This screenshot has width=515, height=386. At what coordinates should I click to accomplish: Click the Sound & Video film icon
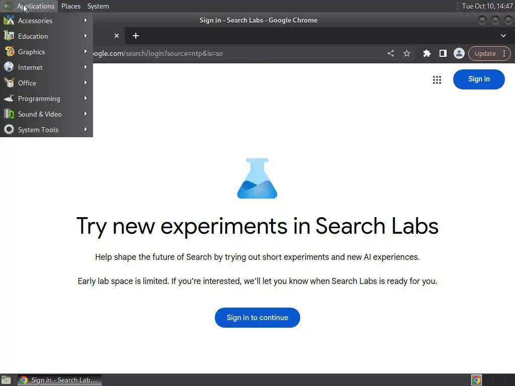tap(9, 114)
